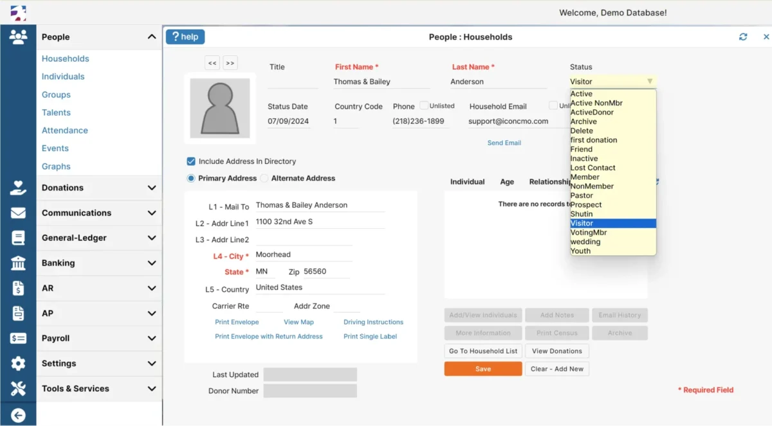Toggle the phone Unlisted checkbox
The height and width of the screenshot is (426, 772).
424,105
